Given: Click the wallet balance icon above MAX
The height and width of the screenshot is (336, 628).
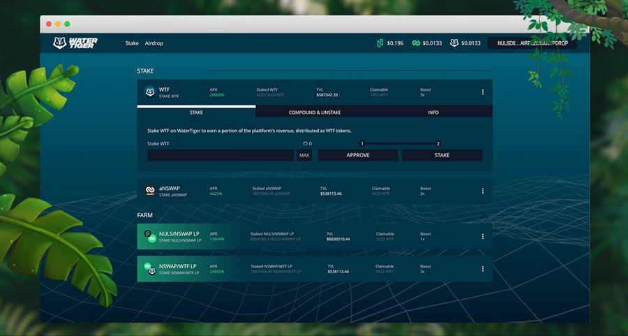Looking at the screenshot, I should pos(305,143).
